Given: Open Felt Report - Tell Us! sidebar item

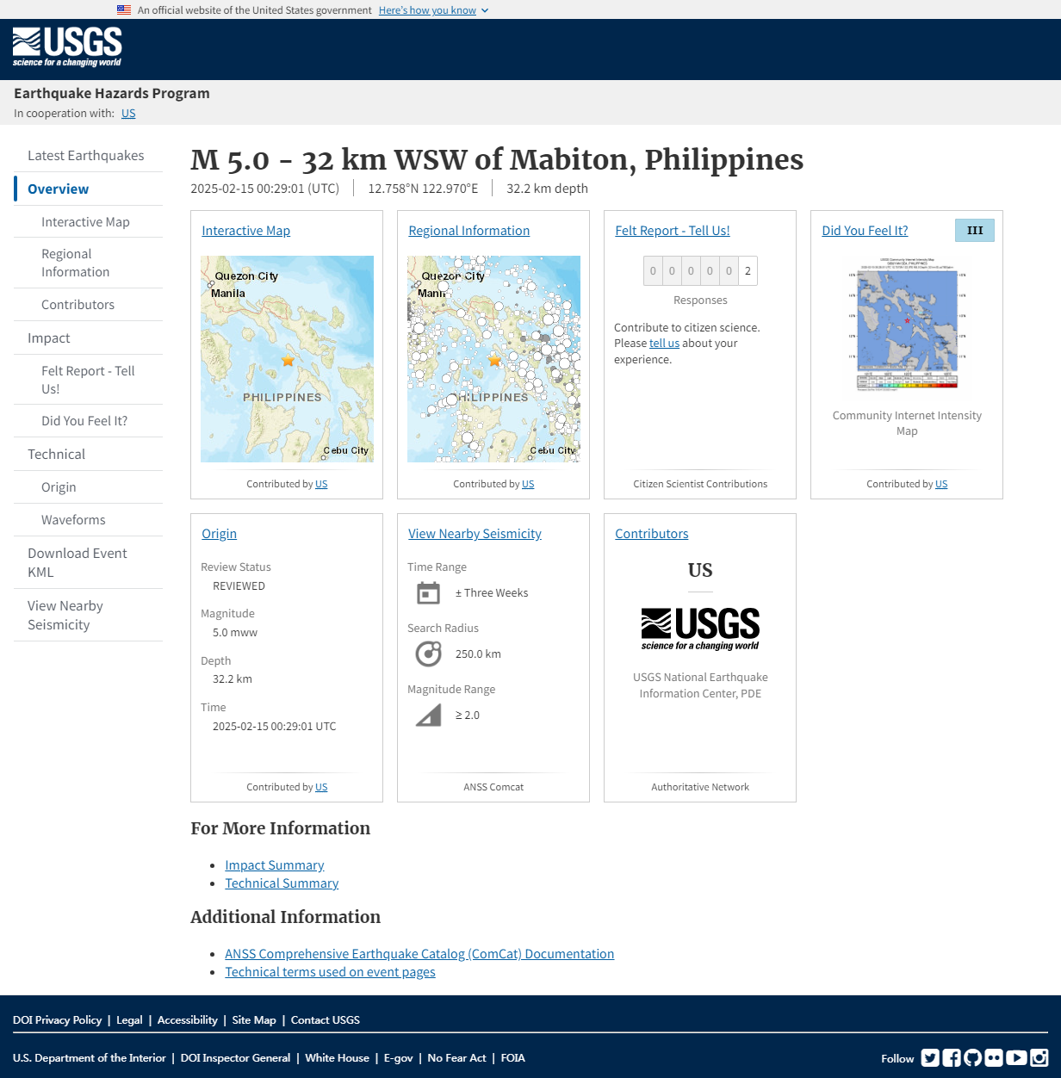Looking at the screenshot, I should pos(88,380).
